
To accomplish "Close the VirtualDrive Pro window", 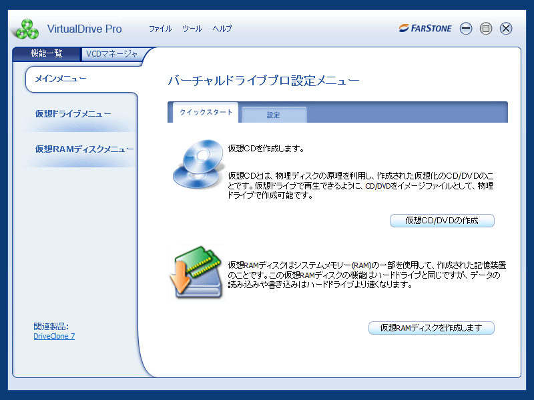I will coord(506,28).
